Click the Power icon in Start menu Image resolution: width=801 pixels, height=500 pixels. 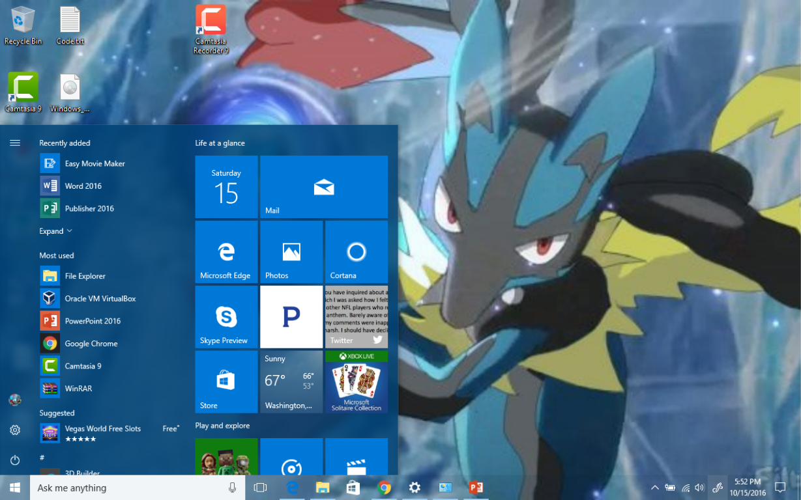[15, 460]
